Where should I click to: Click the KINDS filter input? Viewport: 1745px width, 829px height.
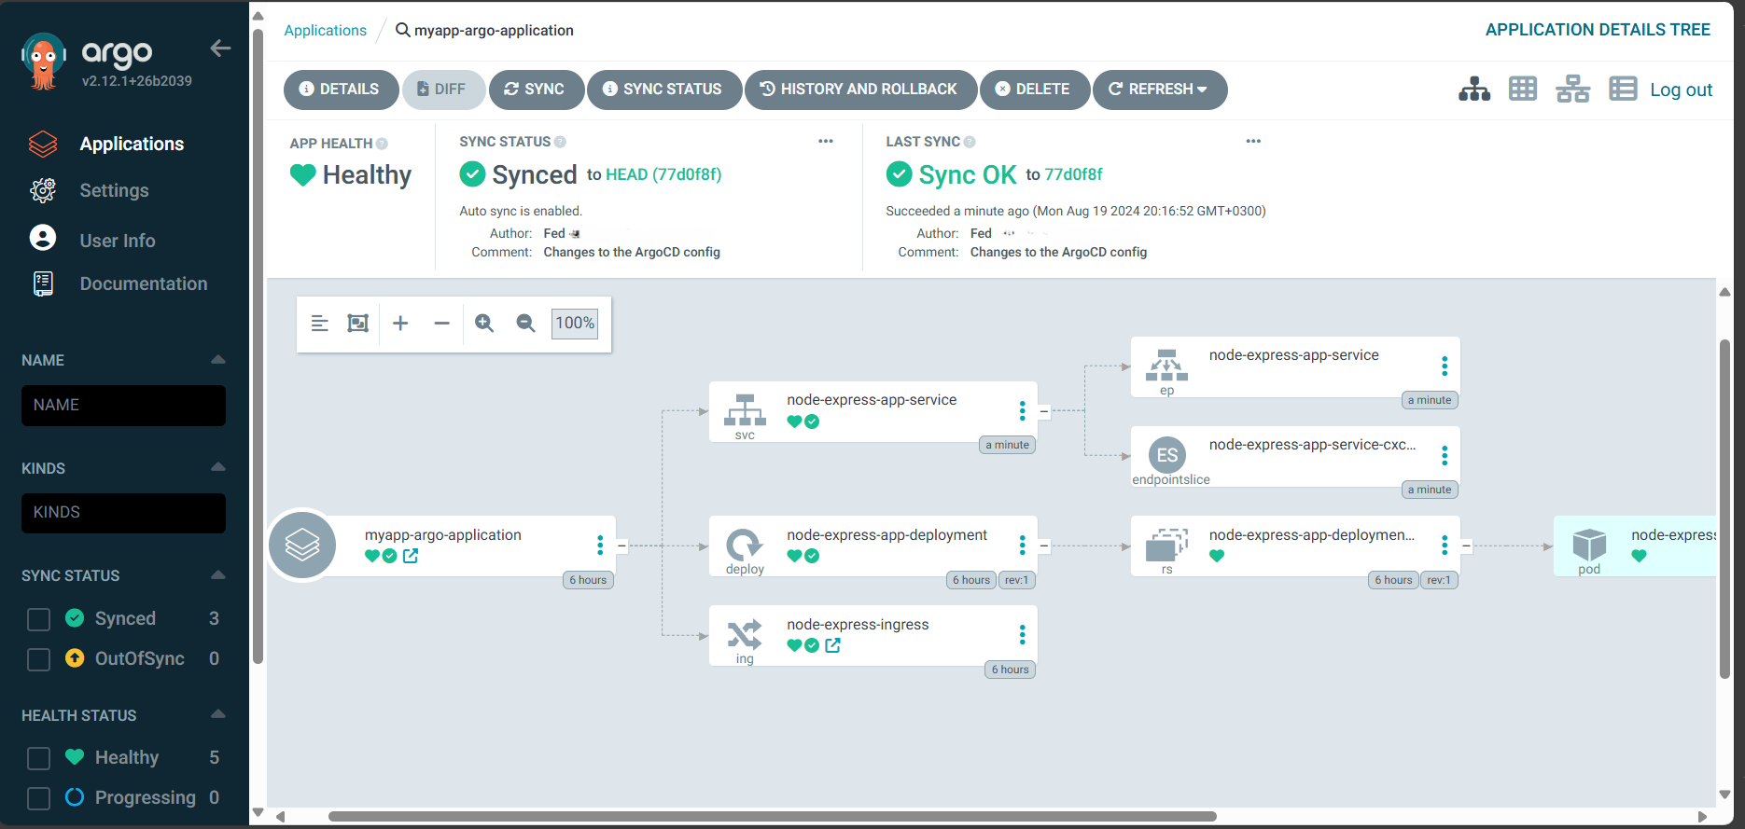[123, 513]
